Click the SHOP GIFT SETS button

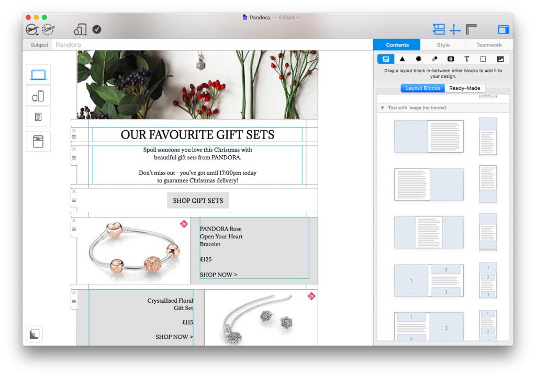pyautogui.click(x=198, y=200)
